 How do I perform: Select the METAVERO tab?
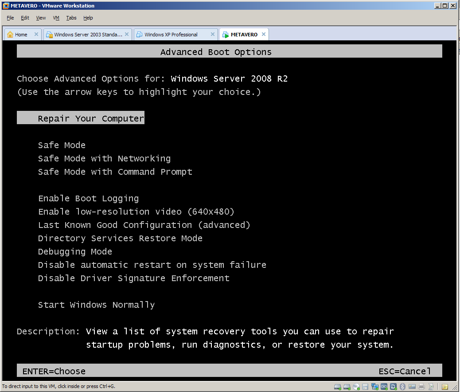pos(244,34)
